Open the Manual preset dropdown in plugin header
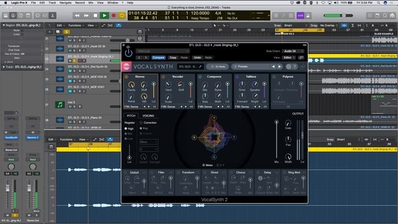This screenshot has width=398, height=224. click(162, 51)
